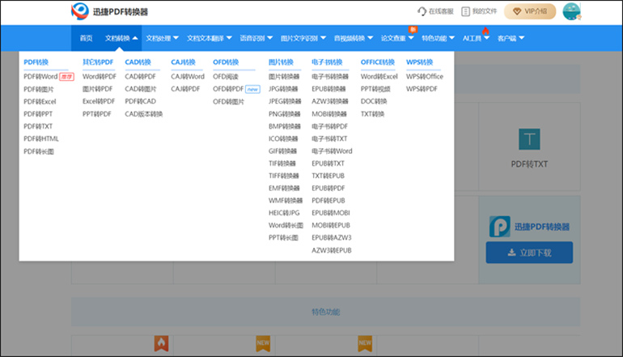The width and height of the screenshot is (623, 357).
Task: Open 我的文件 document icon
Action: 465,11
